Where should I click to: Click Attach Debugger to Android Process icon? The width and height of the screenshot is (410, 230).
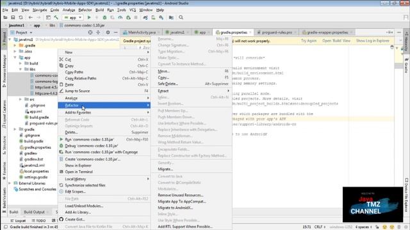(x=128, y=17)
